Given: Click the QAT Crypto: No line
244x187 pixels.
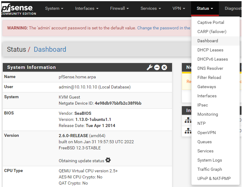Looking at the screenshot, I should coord(73,183).
